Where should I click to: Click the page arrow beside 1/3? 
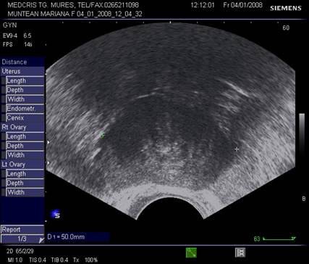[x=41, y=240]
